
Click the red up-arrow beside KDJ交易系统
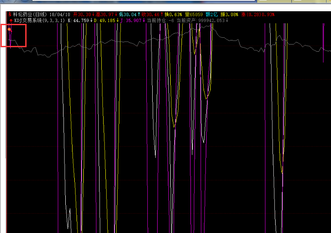(x=11, y=21)
